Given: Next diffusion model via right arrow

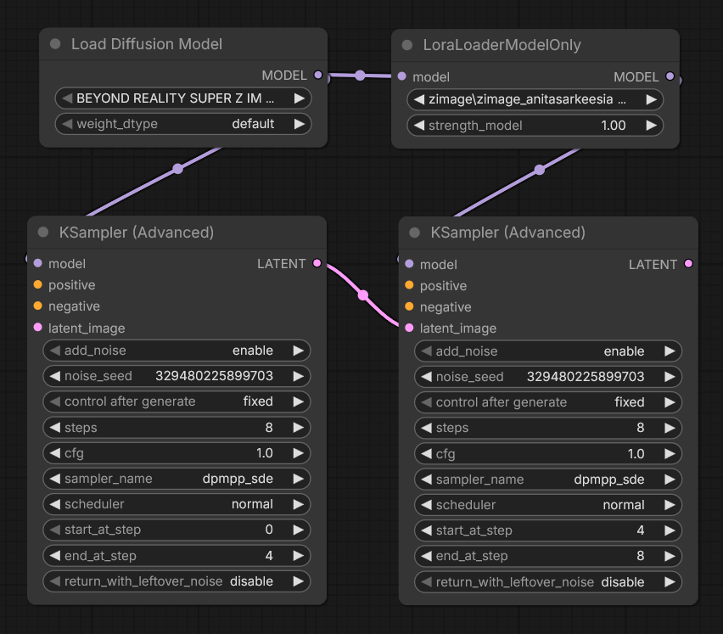Looking at the screenshot, I should point(300,98).
